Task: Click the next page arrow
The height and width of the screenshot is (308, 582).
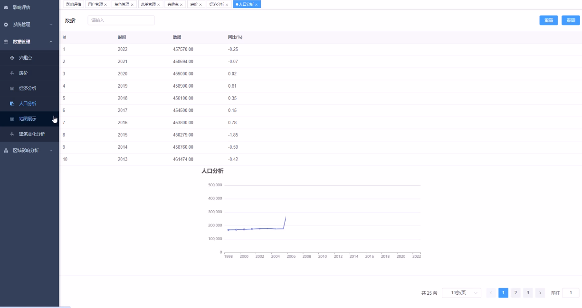Action: point(540,293)
